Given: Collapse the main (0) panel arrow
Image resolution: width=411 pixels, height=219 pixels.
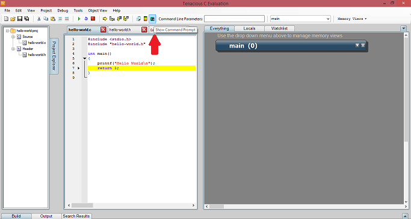Looking at the screenshot, I should [x=357, y=45].
